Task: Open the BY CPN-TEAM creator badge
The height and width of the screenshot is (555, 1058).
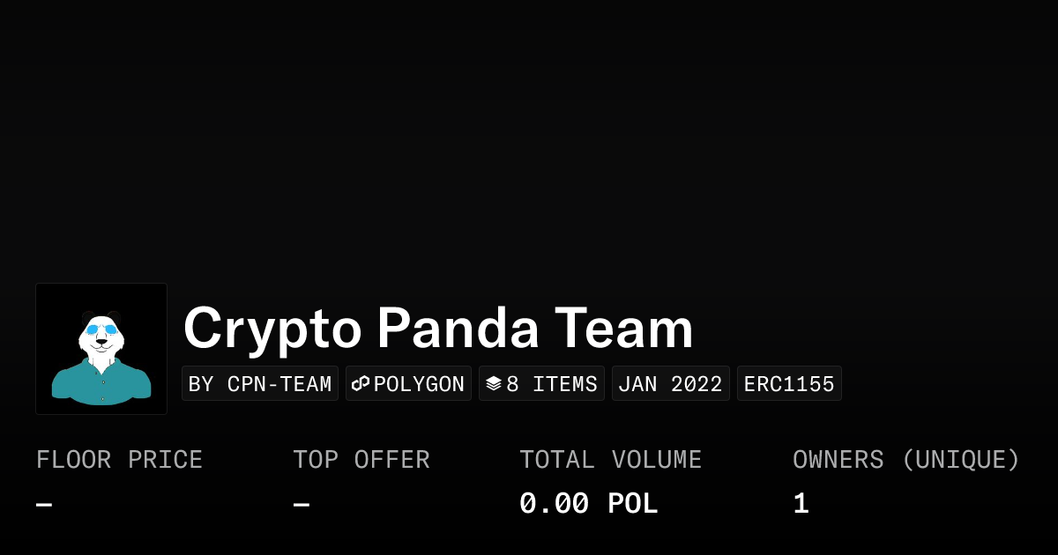Action: (x=260, y=384)
